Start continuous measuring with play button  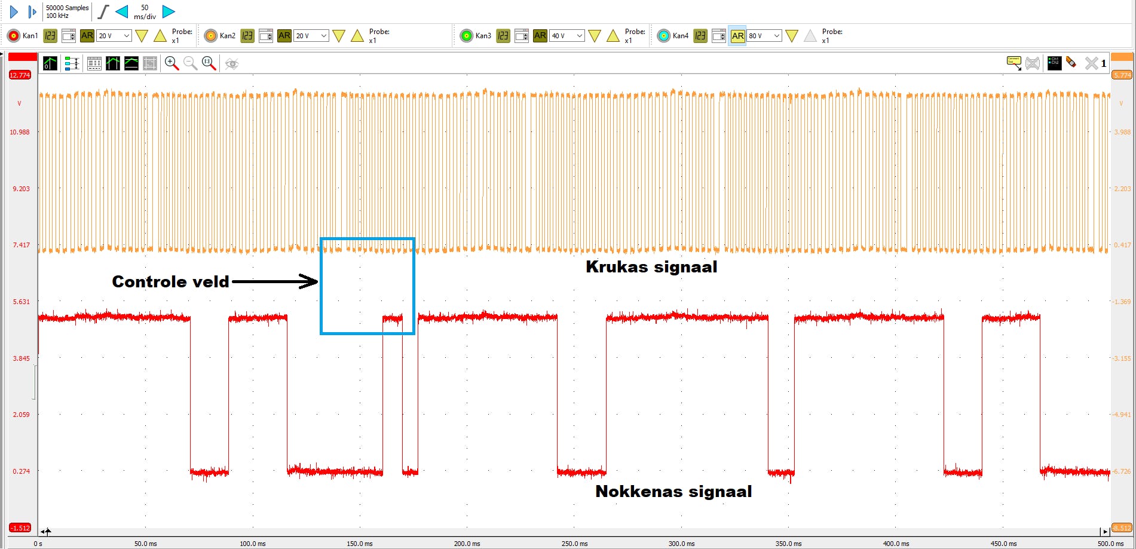pyautogui.click(x=14, y=12)
